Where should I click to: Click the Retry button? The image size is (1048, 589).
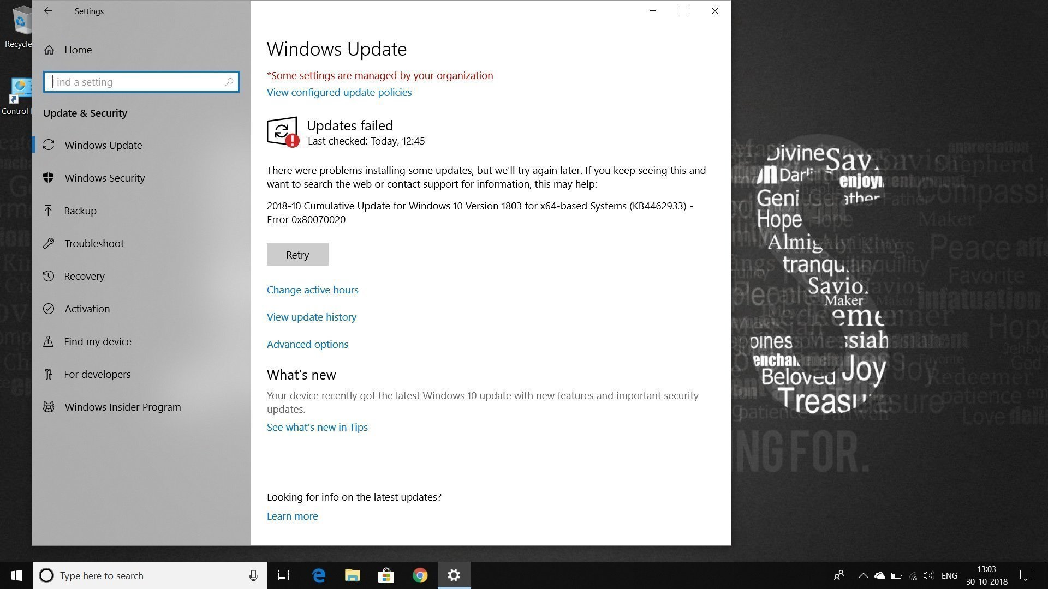tap(297, 255)
